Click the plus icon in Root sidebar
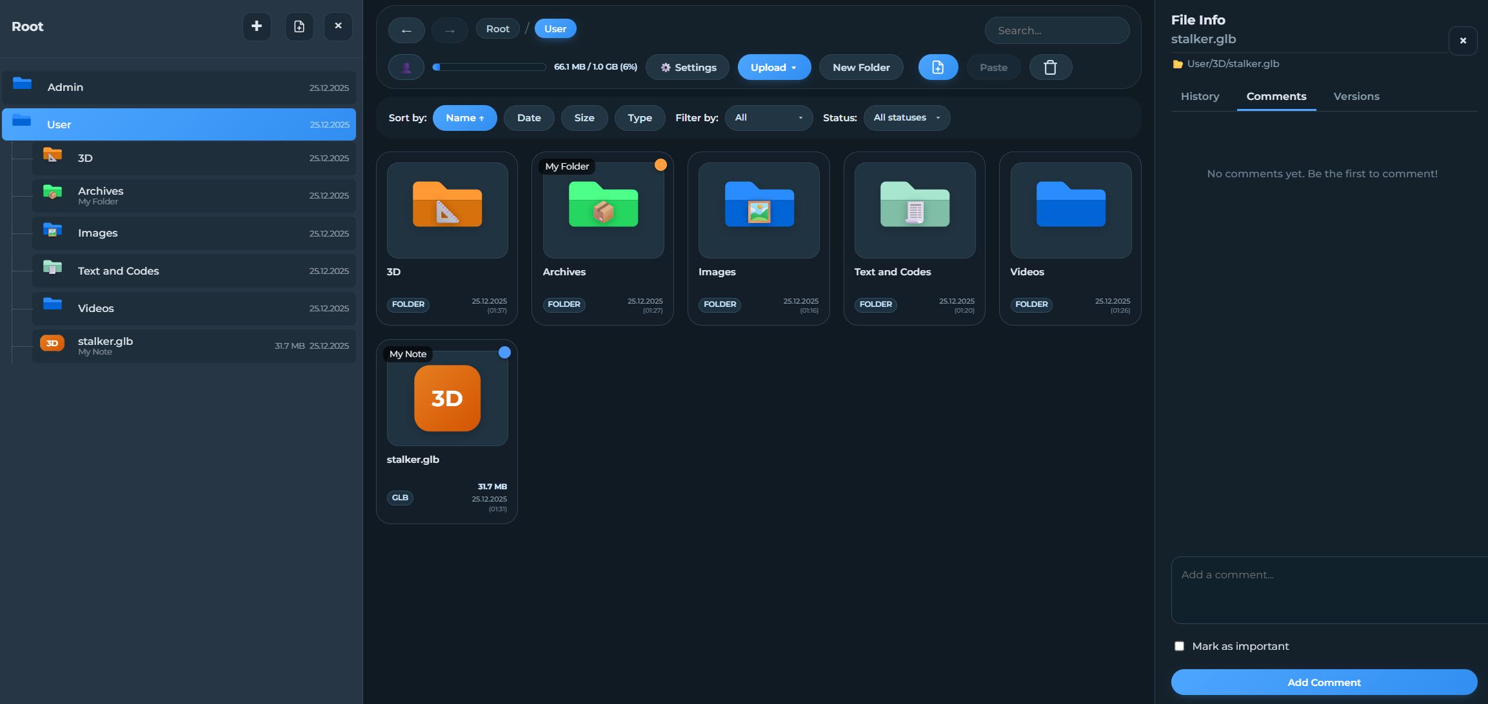Viewport: 1488px width, 704px height. tap(257, 26)
